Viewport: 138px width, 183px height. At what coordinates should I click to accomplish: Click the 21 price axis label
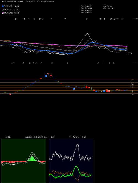tap(132, 83)
